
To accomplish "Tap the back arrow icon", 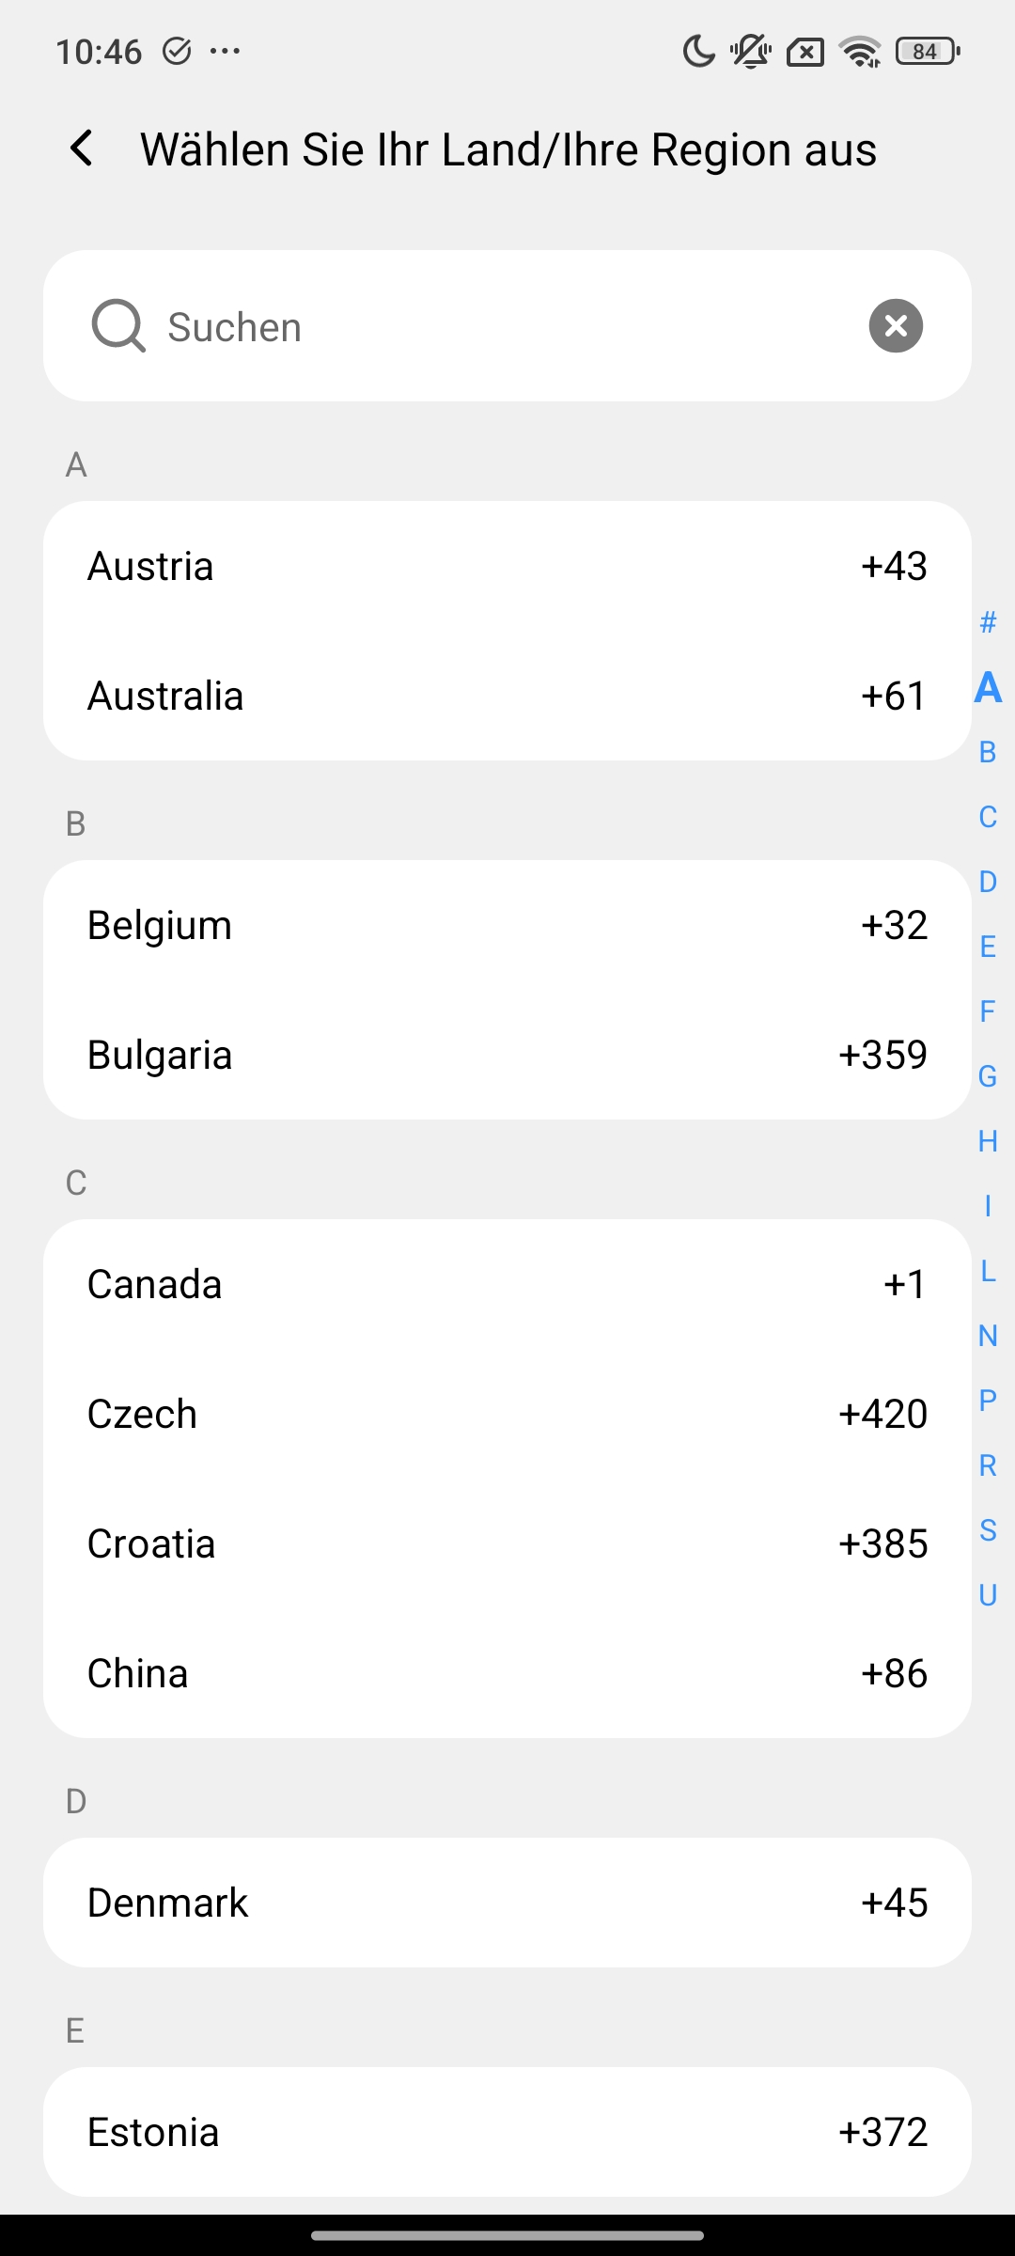I will point(83,149).
